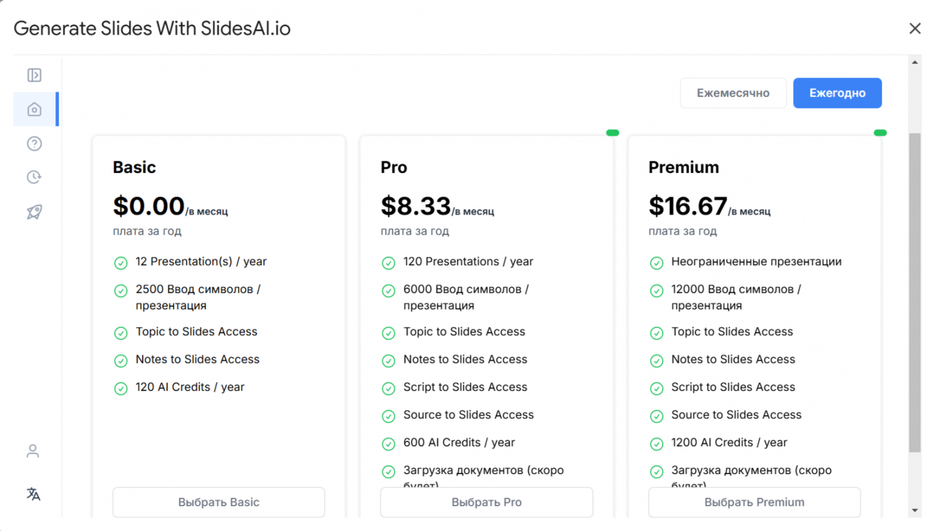
Task: Click the scroll down arrow of scrollbar
Action: [915, 510]
